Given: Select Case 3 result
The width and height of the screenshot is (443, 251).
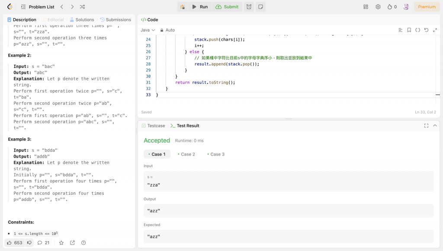Looking at the screenshot, I should click(x=216, y=154).
